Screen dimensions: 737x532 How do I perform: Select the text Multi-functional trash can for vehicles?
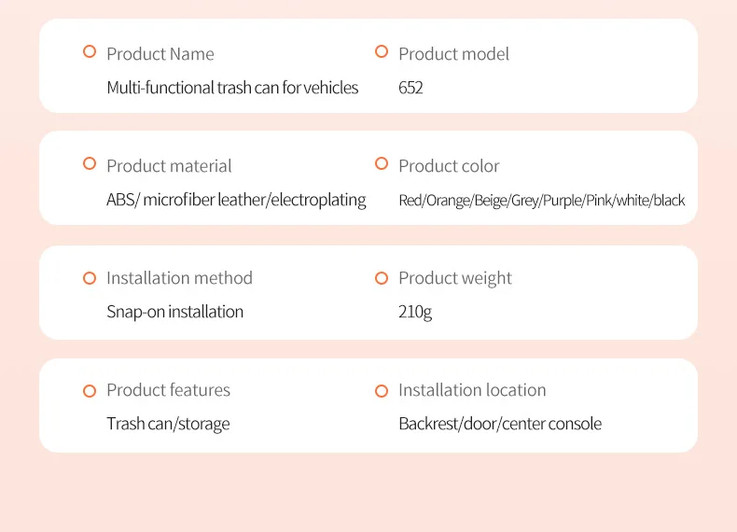(x=232, y=88)
